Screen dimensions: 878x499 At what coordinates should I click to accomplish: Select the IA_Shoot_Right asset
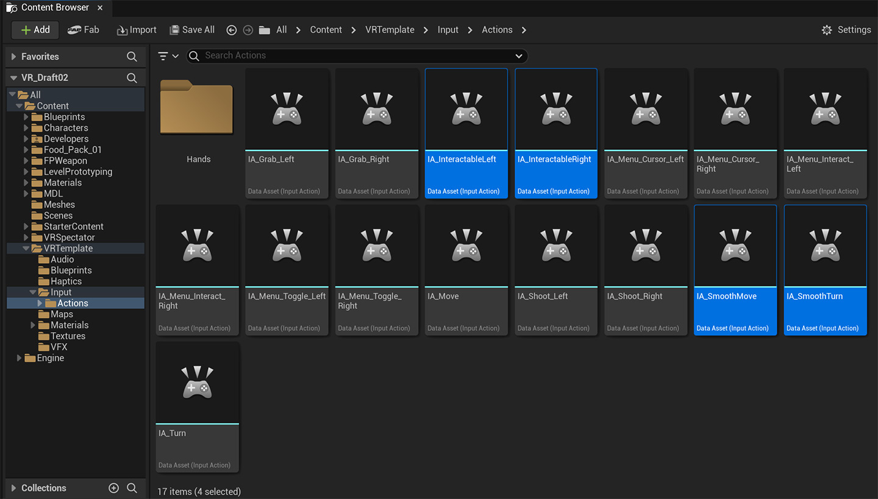point(646,270)
